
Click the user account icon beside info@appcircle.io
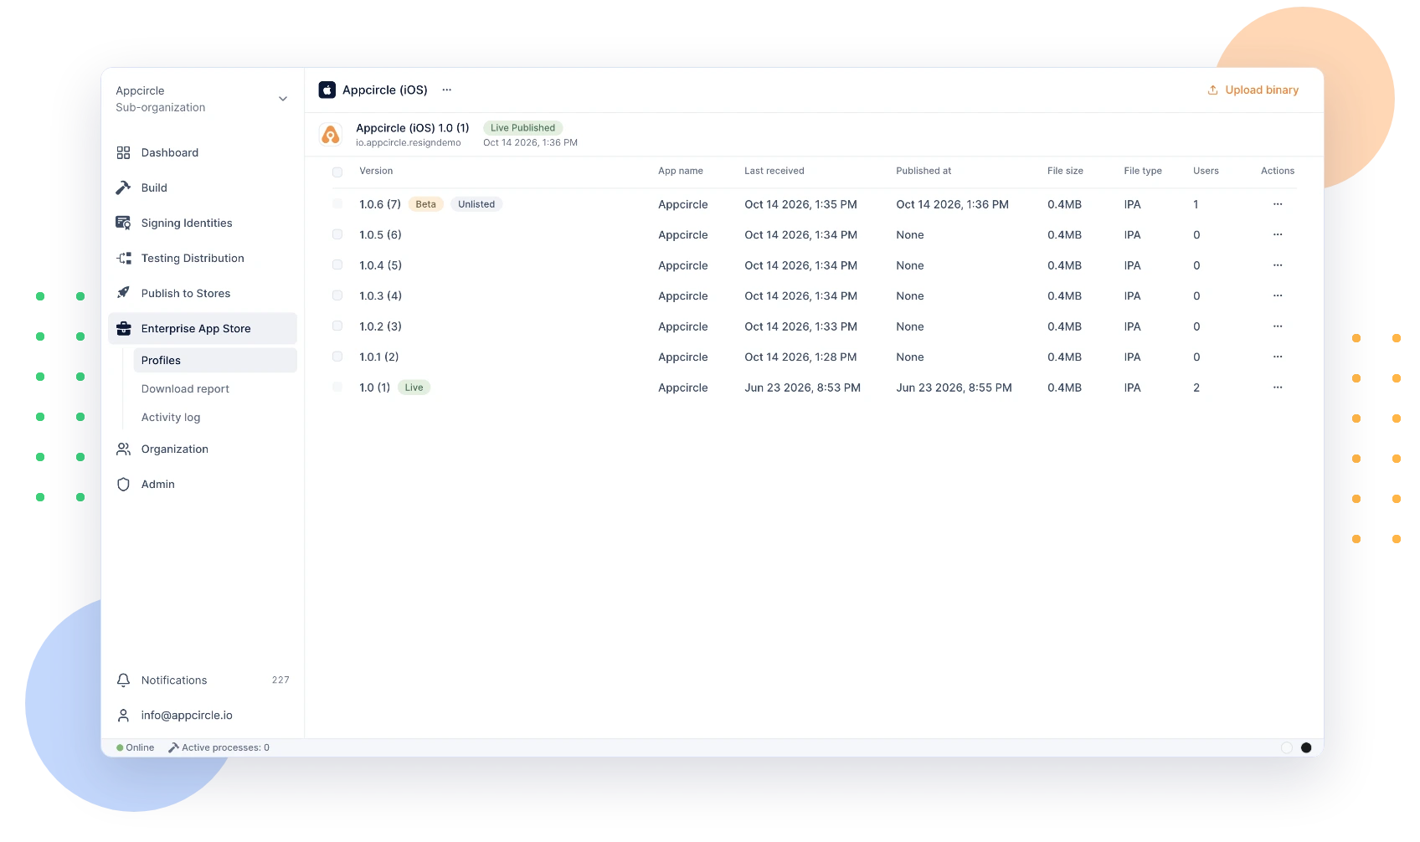click(x=123, y=715)
